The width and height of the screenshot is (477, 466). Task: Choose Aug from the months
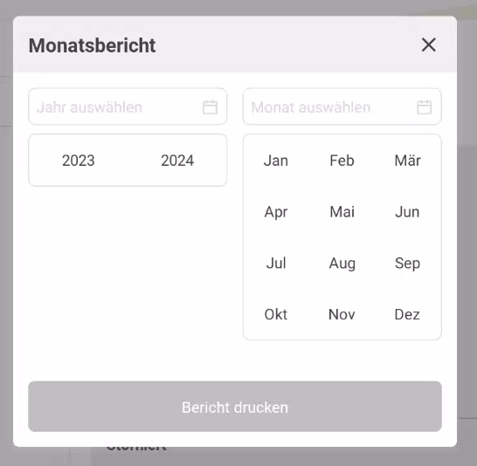(342, 263)
